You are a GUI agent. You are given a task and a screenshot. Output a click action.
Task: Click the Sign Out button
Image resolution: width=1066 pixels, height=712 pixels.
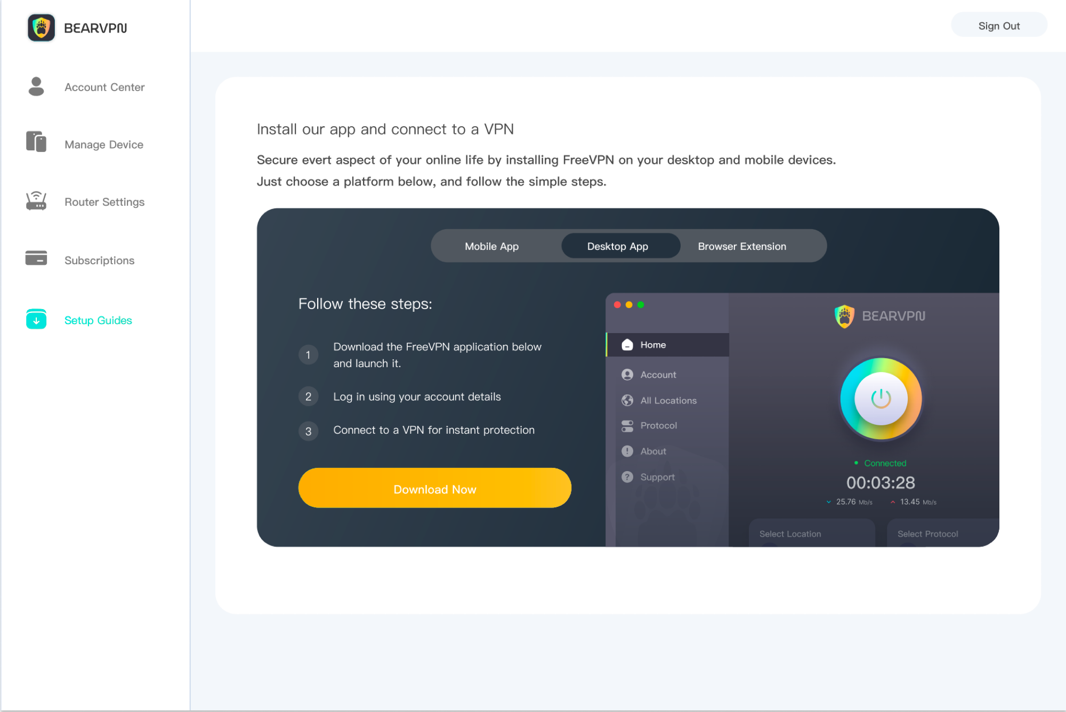coord(1000,25)
